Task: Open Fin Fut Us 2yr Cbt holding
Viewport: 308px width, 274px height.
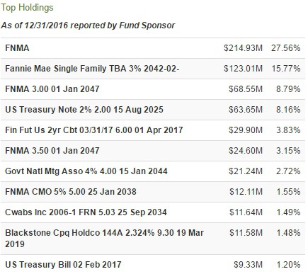Action: pos(94,130)
